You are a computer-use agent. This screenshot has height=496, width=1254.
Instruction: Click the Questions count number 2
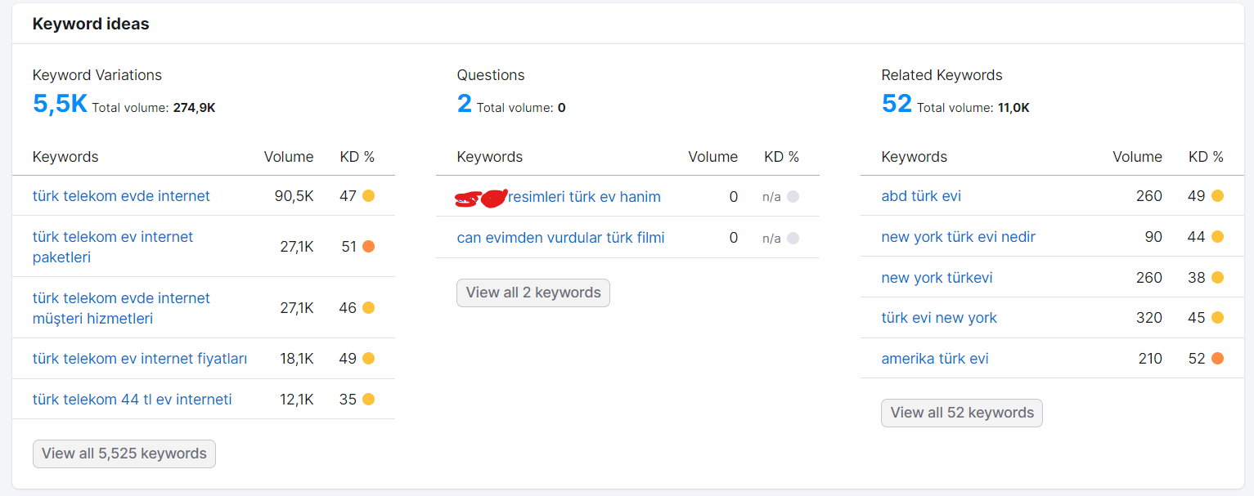click(x=464, y=104)
